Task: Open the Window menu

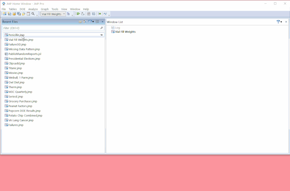Action: (75, 9)
